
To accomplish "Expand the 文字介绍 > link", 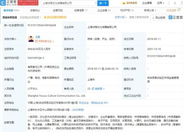I will pyautogui.click(x=121, y=18).
